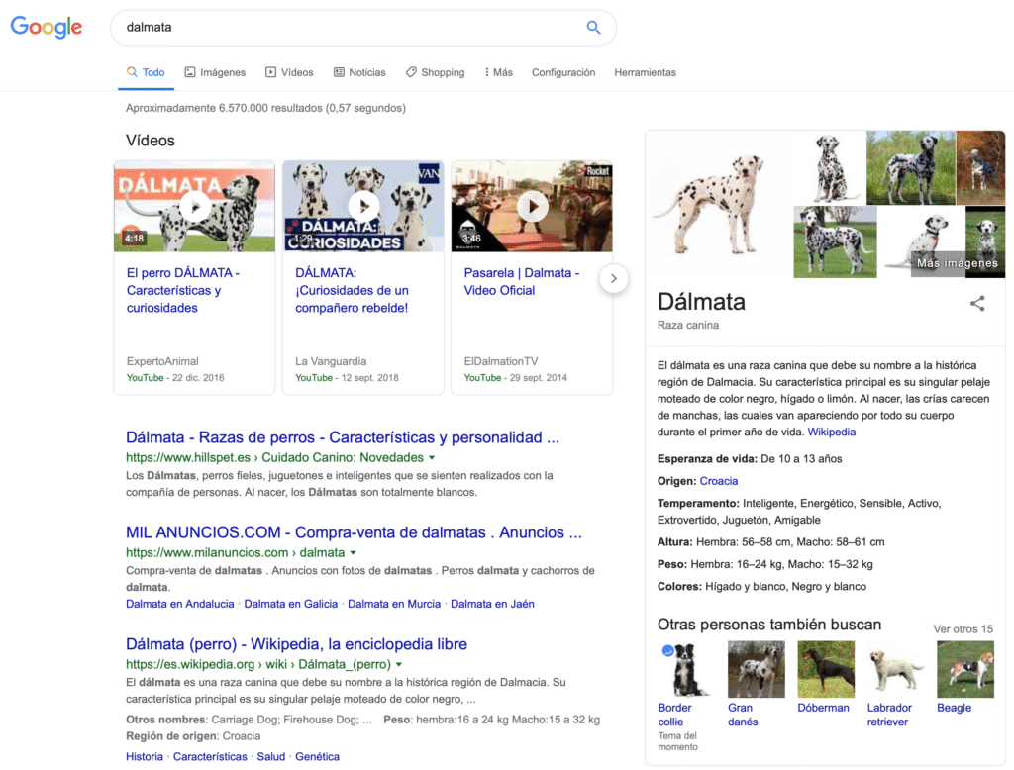
Task: Open 'Dálmata - Razas de perros' result
Action: (342, 437)
